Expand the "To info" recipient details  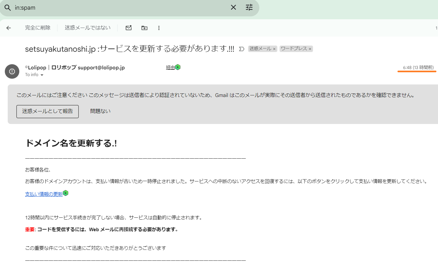[x=42, y=75]
